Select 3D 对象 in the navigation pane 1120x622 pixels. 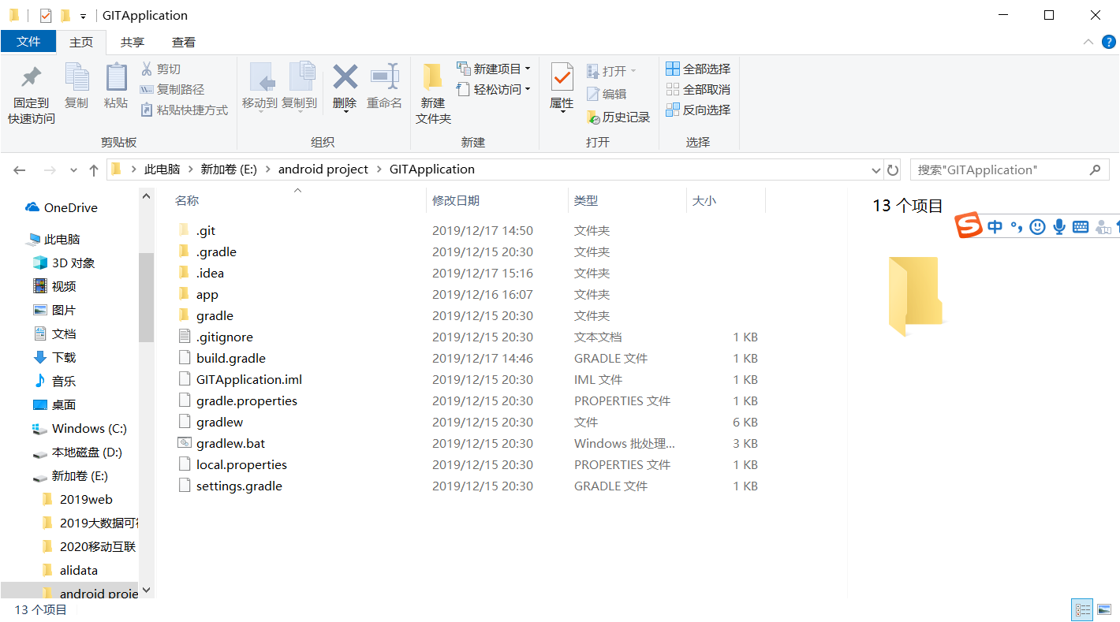[x=64, y=263]
